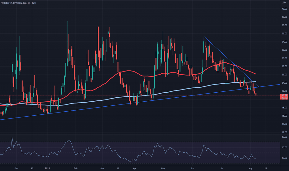This screenshot has width=289, height=171.
Task: Click the 34.00 price axis label
Action: pyautogui.click(x=284, y=42)
